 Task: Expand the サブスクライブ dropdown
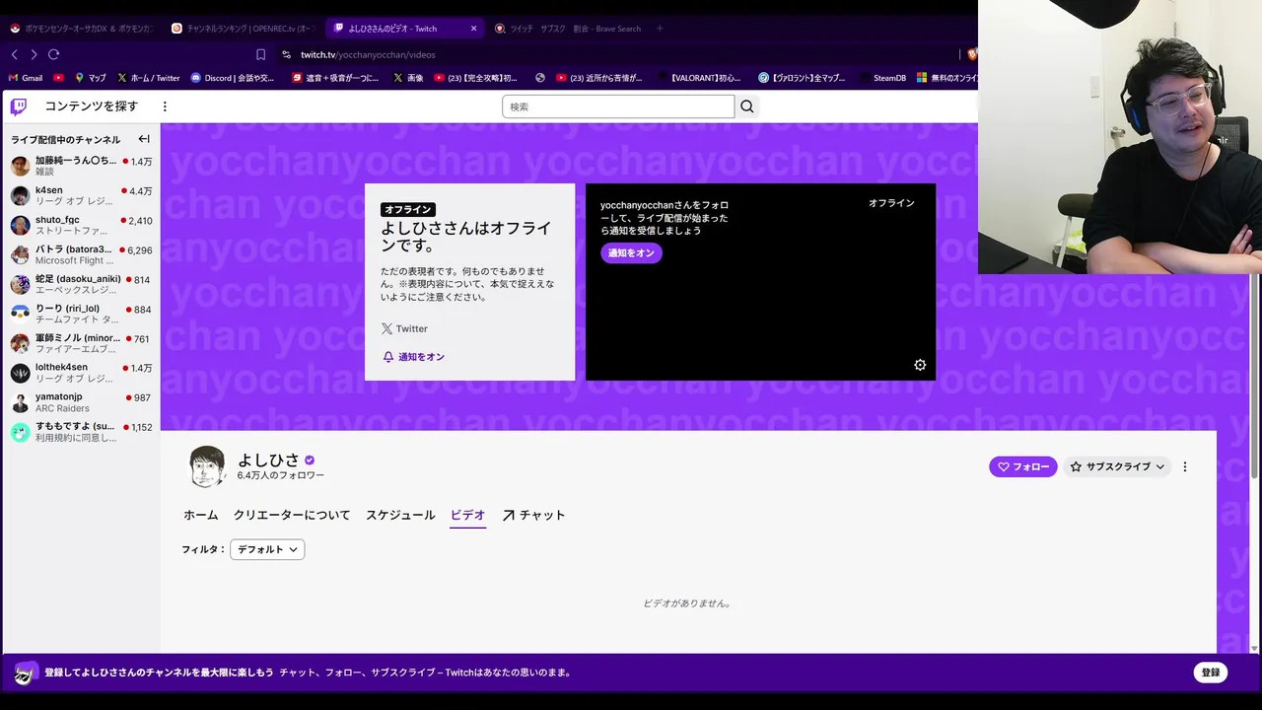(1117, 466)
